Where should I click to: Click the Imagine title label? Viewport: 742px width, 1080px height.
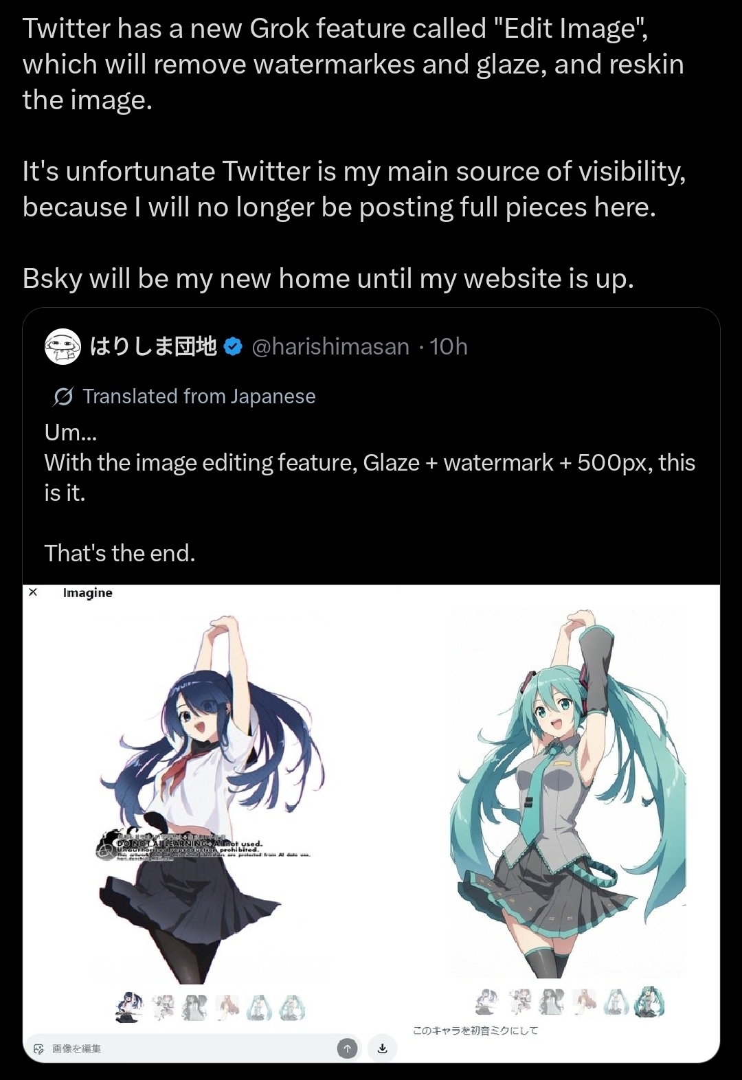pyautogui.click(x=88, y=593)
